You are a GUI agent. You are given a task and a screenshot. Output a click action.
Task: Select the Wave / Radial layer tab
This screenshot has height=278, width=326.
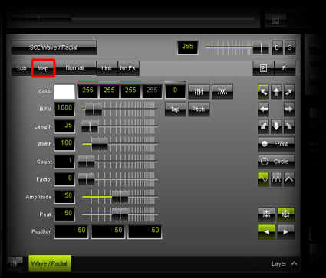tap(50, 263)
